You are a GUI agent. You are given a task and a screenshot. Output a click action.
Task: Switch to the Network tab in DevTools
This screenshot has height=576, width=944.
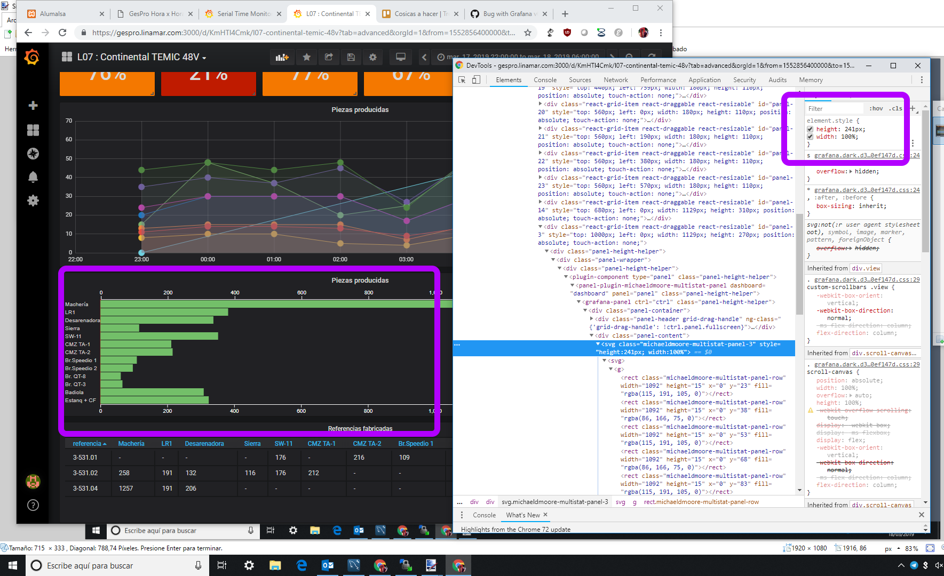point(616,79)
